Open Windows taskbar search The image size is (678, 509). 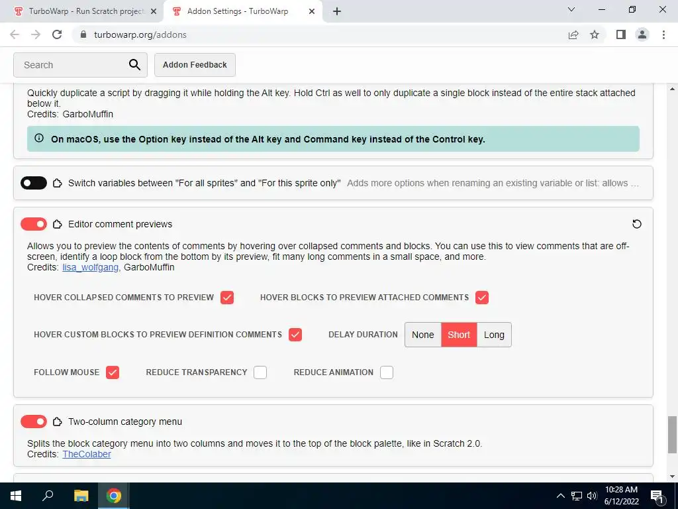[48, 496]
